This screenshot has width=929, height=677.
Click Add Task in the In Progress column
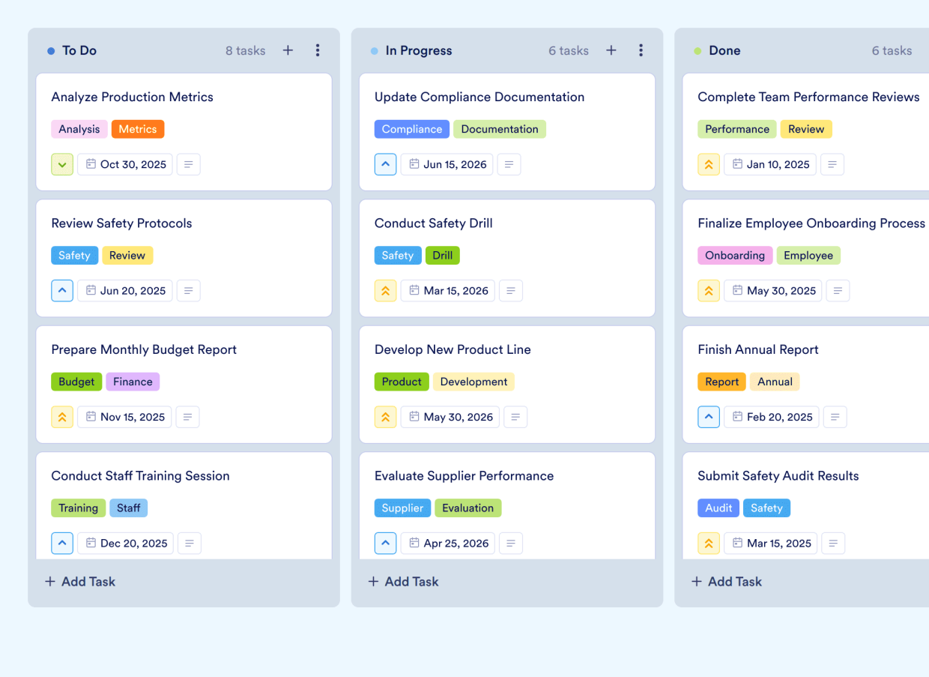403,581
